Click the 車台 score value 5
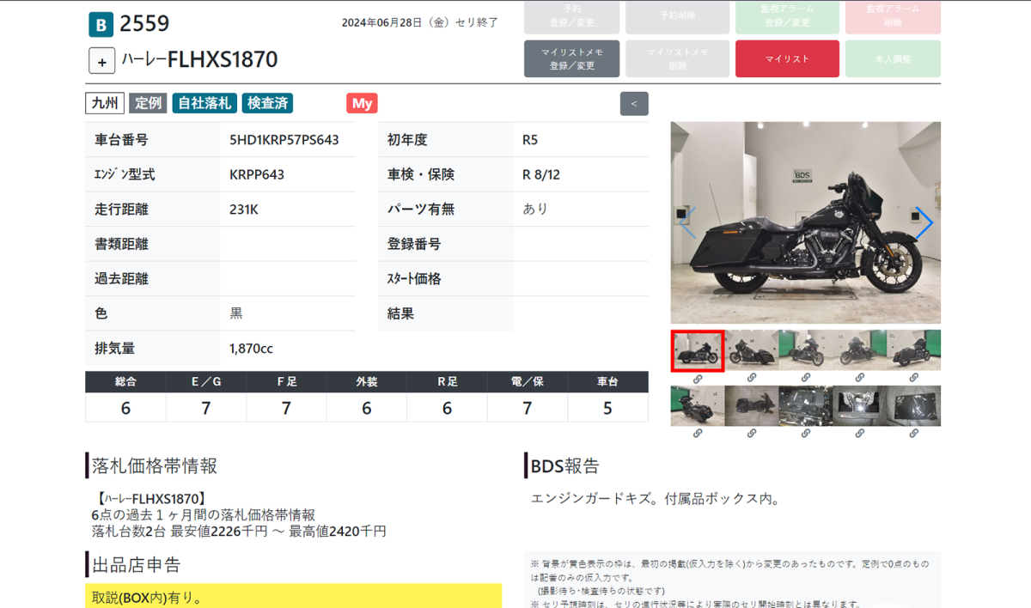The width and height of the screenshot is (1031, 608). 608,408
